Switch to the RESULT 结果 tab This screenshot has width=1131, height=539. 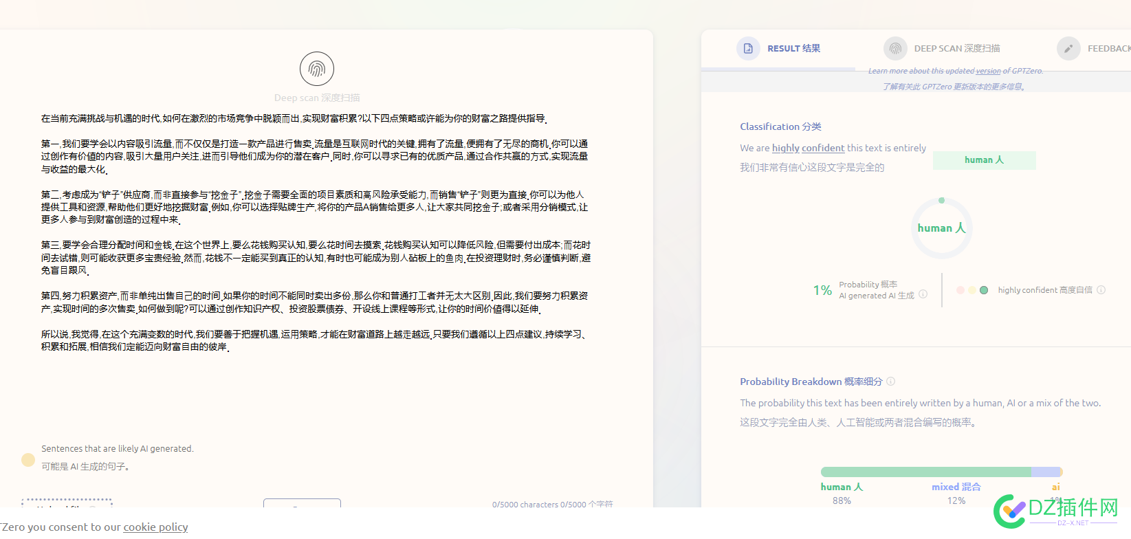[793, 48]
